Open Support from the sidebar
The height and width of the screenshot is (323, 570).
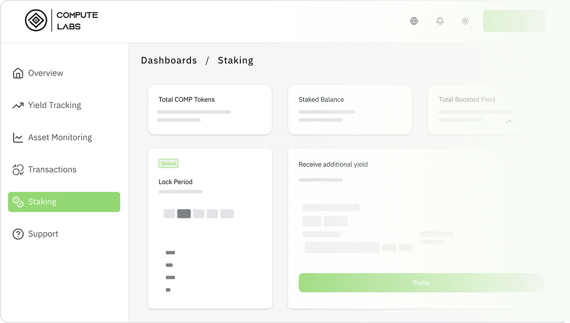pyautogui.click(x=64, y=234)
